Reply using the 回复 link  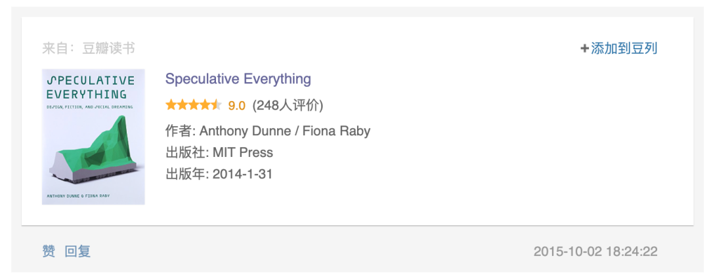(77, 251)
